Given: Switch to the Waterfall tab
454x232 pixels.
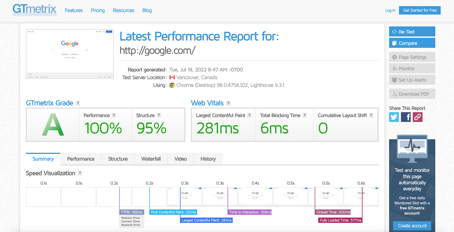Looking at the screenshot, I should coord(151,159).
